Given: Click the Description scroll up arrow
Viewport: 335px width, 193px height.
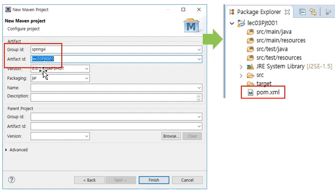Looking at the screenshot, I should click(x=199, y=96).
